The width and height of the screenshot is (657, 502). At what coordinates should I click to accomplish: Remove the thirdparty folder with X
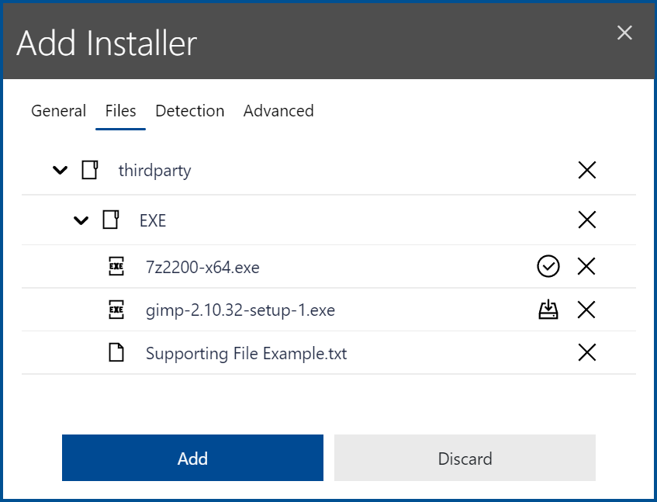[x=587, y=170]
